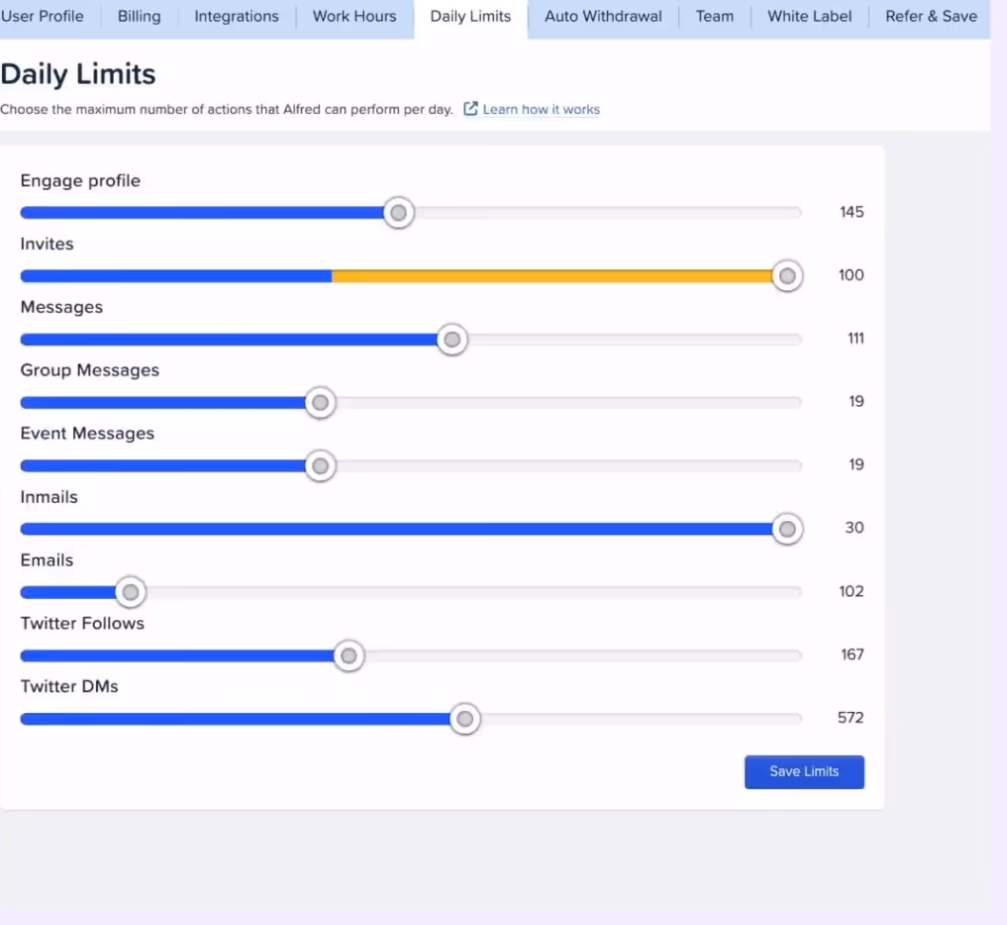This screenshot has height=925, width=1007.
Task: Go to the Work Hours tab
Action: coord(353,16)
